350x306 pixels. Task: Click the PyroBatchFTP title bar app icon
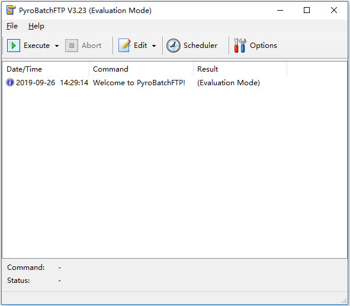coord(11,10)
